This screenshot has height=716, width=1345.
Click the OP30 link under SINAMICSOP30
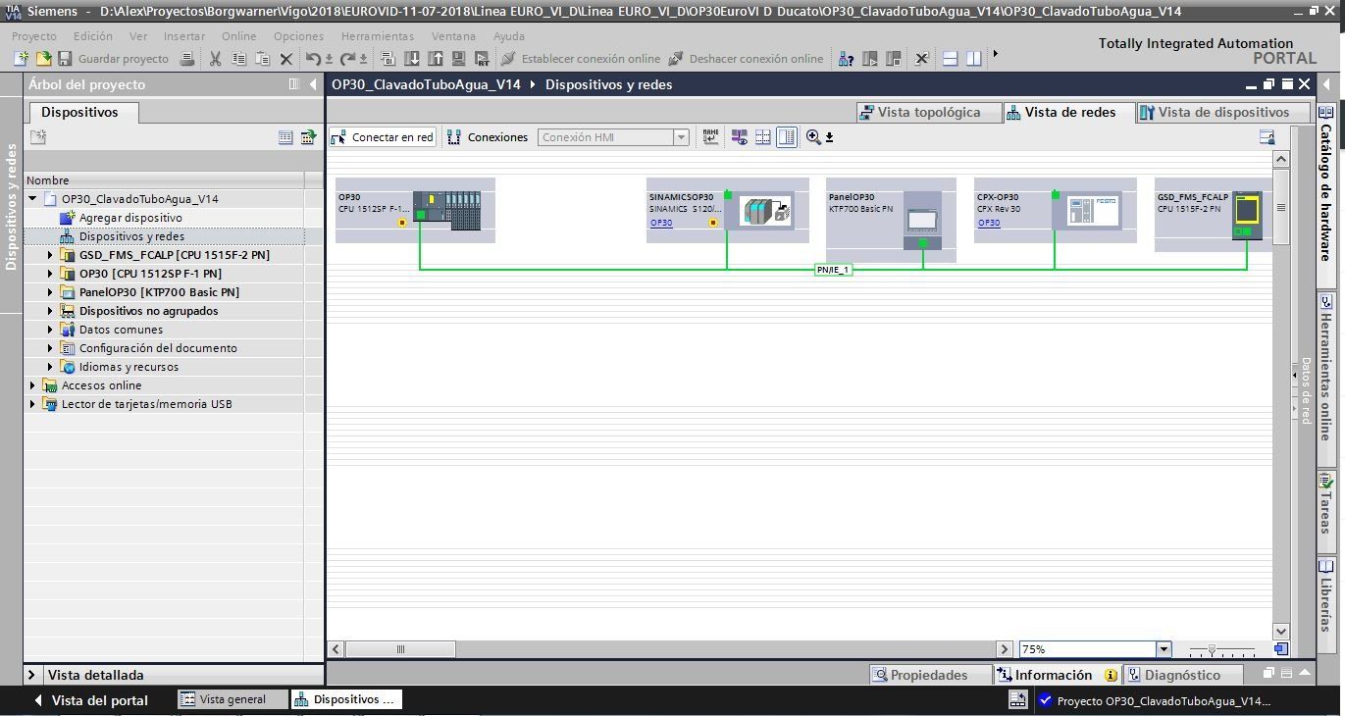click(661, 223)
